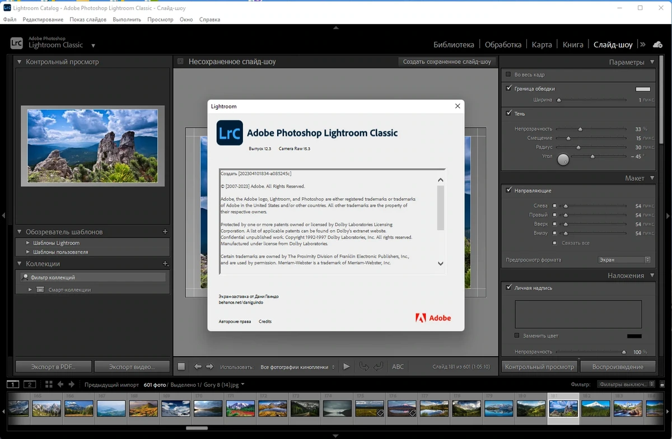
Task: Stop slideshow with the square button
Action: point(181,367)
